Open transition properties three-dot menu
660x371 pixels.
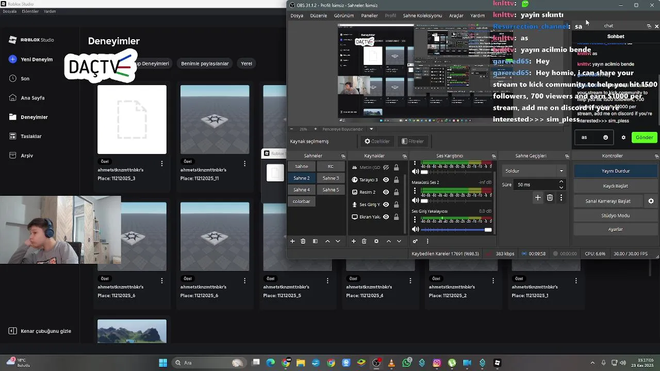(x=561, y=197)
